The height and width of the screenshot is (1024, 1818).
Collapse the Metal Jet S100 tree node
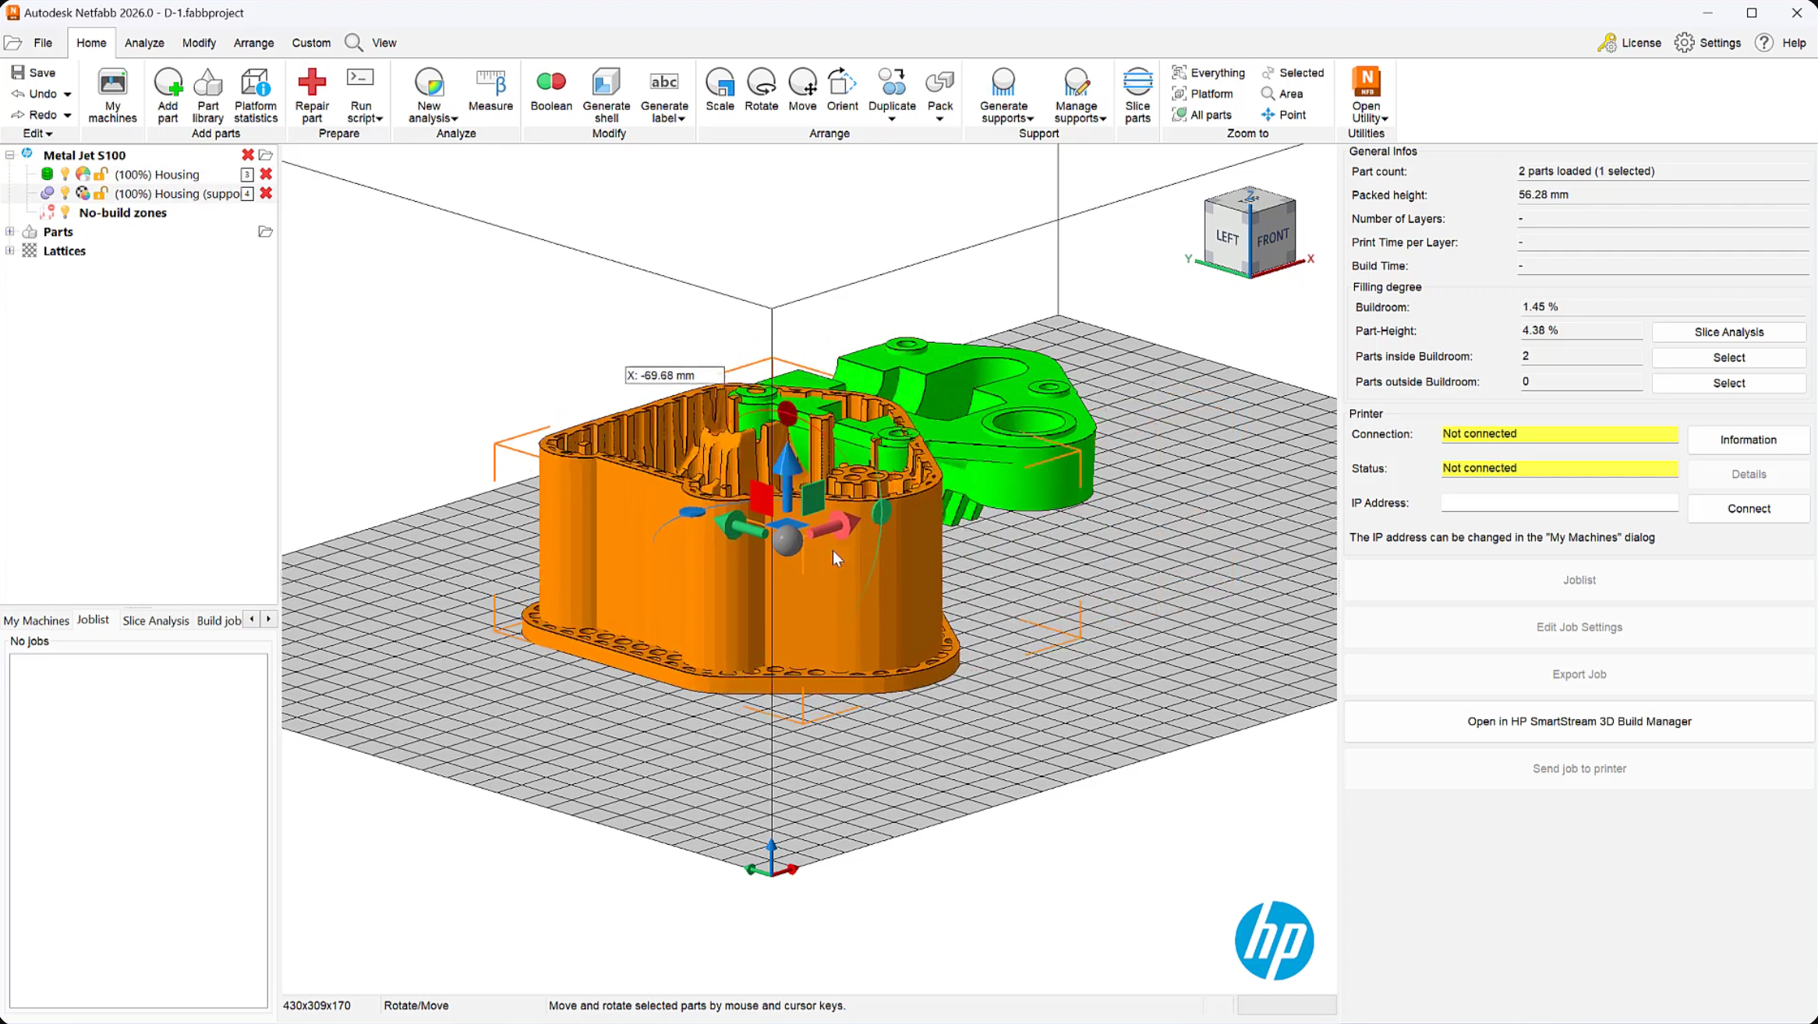pyautogui.click(x=9, y=155)
